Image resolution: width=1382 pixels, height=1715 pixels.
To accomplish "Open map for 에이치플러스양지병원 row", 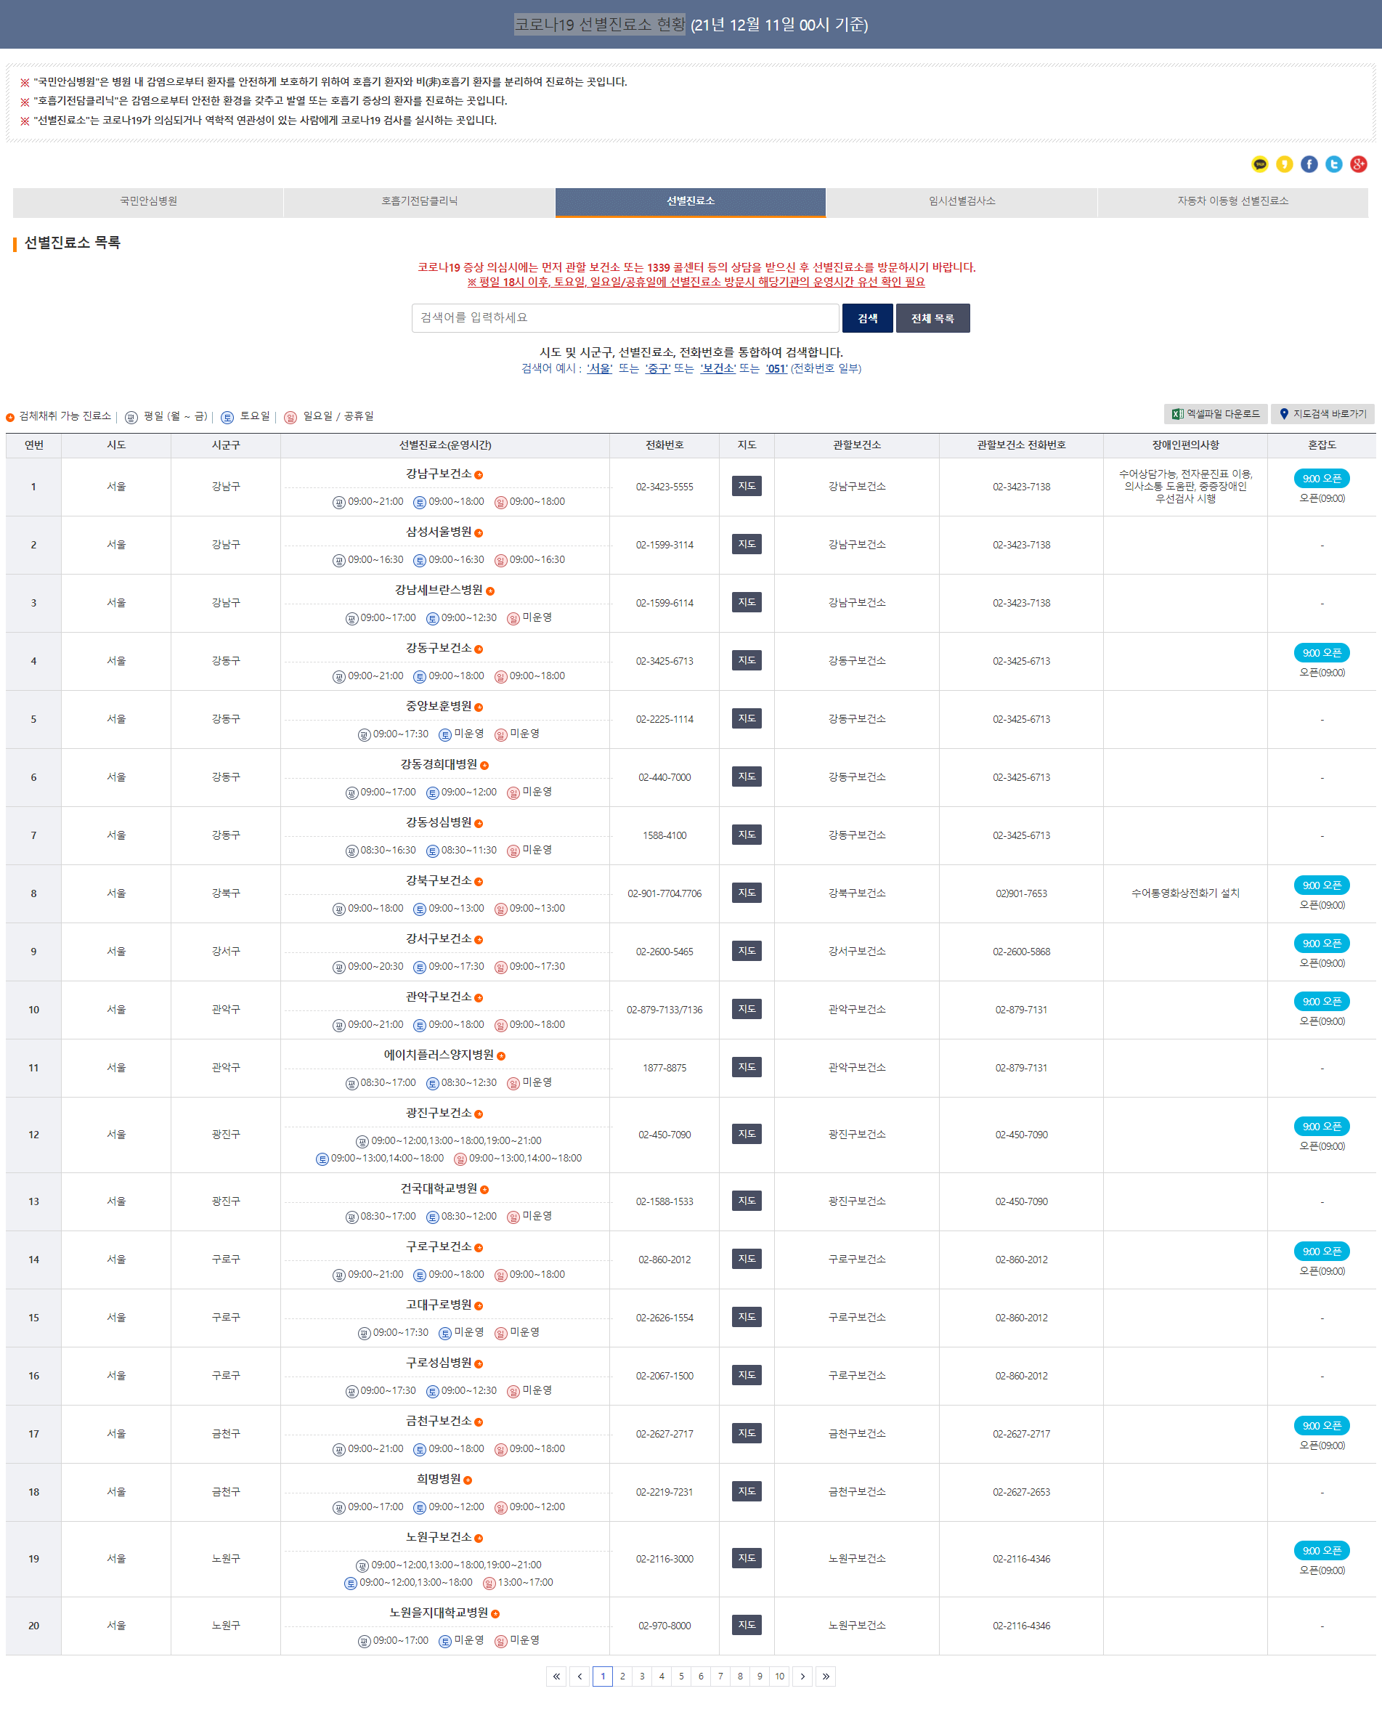I will click(746, 1067).
